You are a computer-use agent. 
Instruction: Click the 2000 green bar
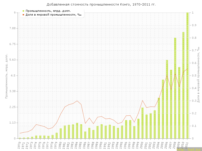pyautogui.click(x=142, y=123)
